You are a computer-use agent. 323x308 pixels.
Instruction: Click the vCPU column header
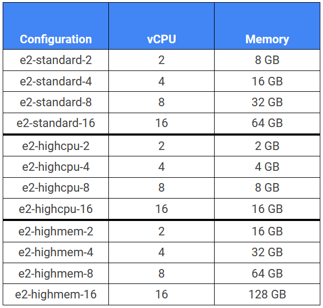click(161, 39)
